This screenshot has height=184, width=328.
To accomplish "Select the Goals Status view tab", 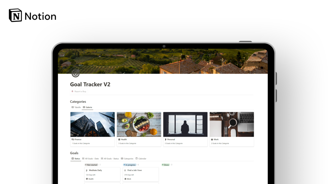I will click(x=76, y=159).
